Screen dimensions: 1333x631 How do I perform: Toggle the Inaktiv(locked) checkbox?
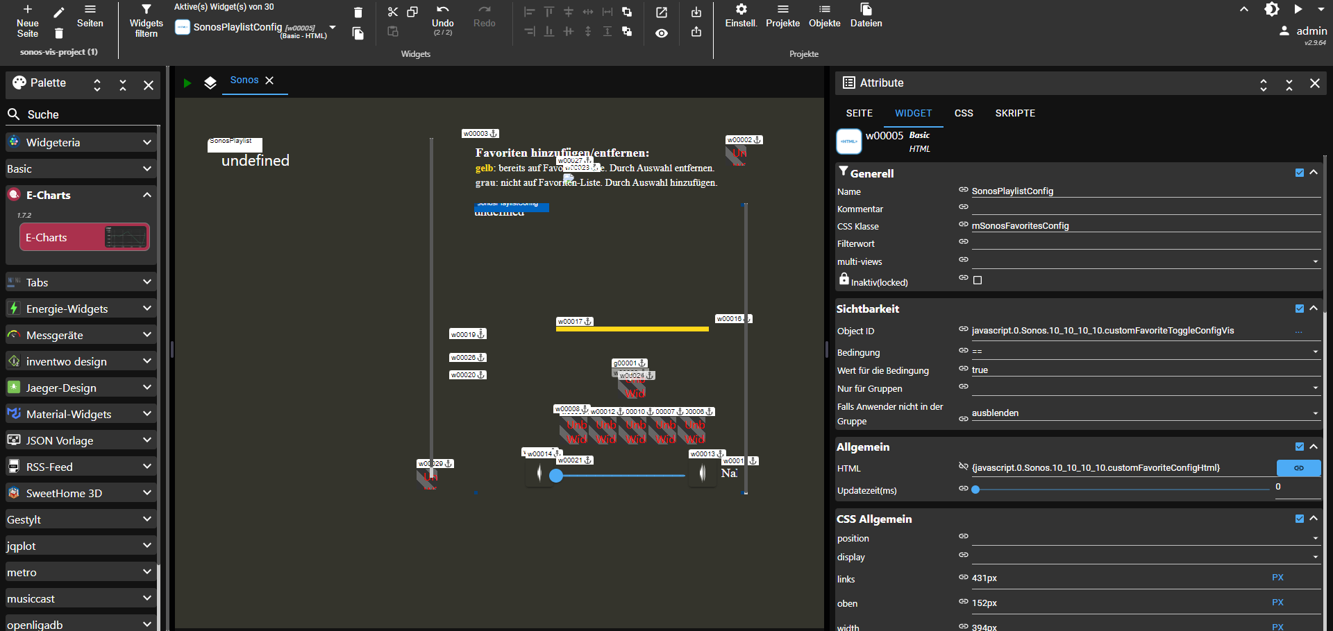point(978,280)
